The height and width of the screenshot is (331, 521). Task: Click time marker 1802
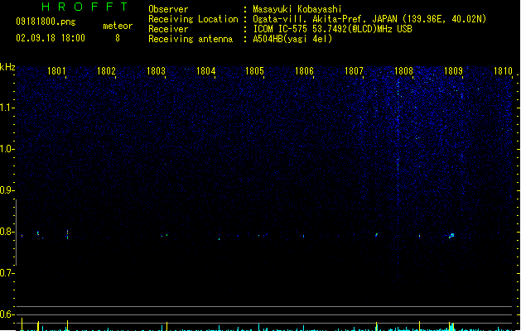click(x=106, y=71)
